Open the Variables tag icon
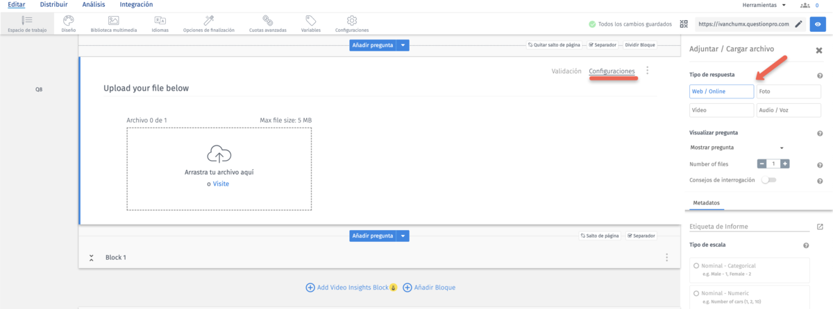Screen dimensions: 833x309 311,20
